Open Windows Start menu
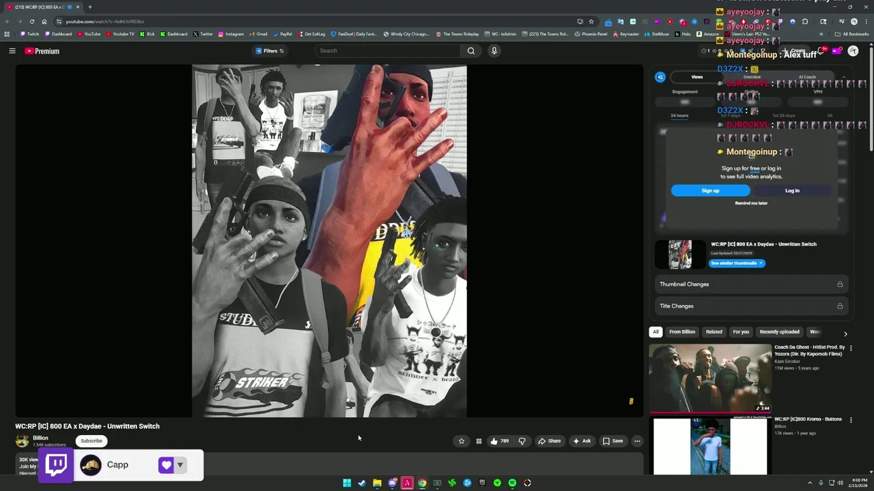This screenshot has height=491, width=874. pyautogui.click(x=347, y=483)
